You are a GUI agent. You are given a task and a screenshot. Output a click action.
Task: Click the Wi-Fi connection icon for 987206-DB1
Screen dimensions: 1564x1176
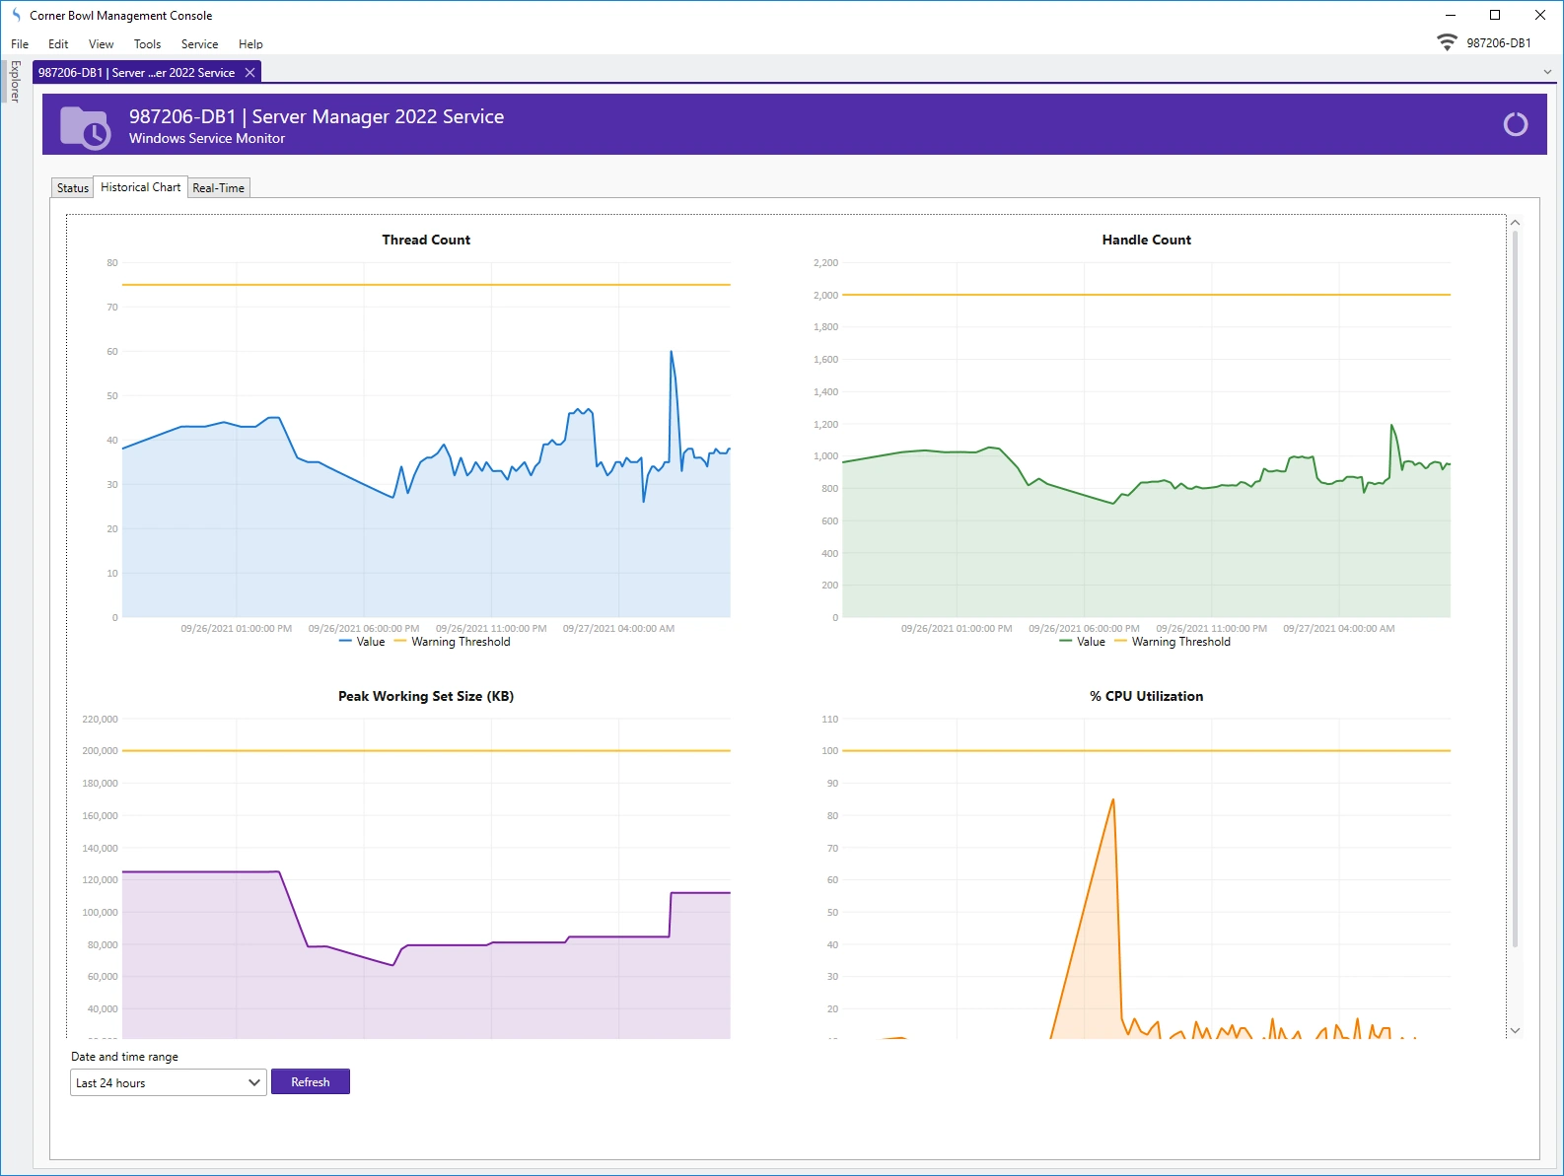click(1447, 42)
